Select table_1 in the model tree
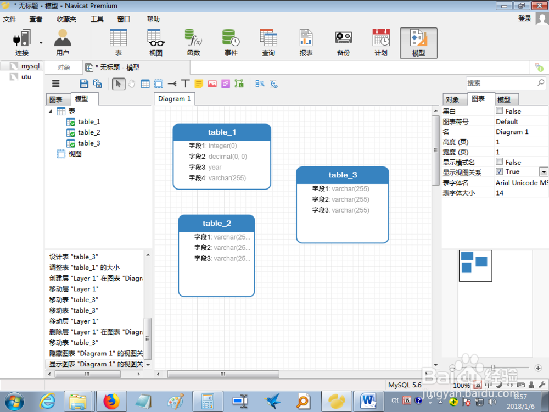This screenshot has width=549, height=412. (x=89, y=121)
